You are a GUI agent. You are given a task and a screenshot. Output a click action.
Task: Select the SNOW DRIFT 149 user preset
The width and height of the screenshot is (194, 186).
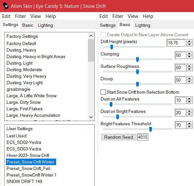coord(24,181)
